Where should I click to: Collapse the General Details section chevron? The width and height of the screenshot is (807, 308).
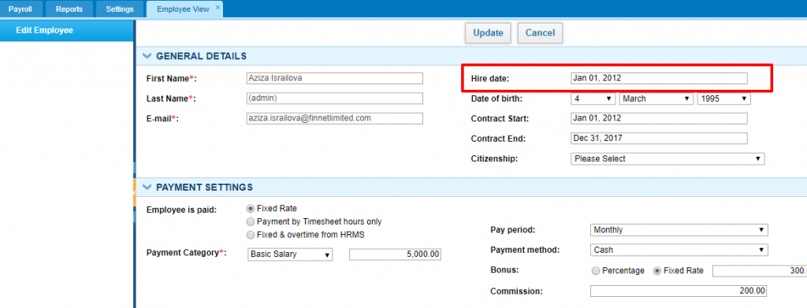point(147,56)
